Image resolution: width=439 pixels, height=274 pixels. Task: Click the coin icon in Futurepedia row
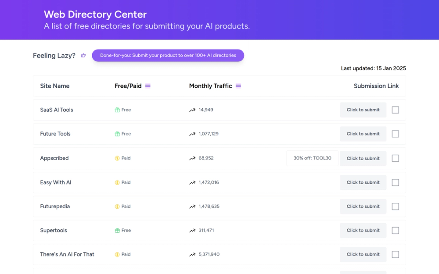pos(117,206)
